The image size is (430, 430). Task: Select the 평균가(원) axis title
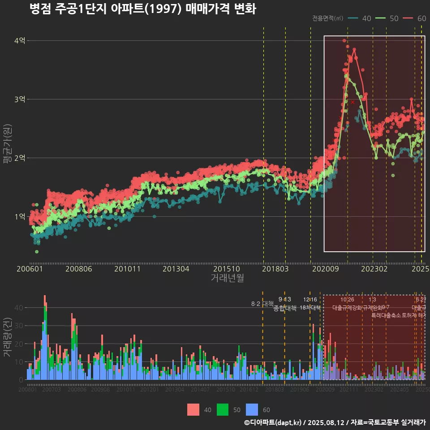tap(8, 144)
